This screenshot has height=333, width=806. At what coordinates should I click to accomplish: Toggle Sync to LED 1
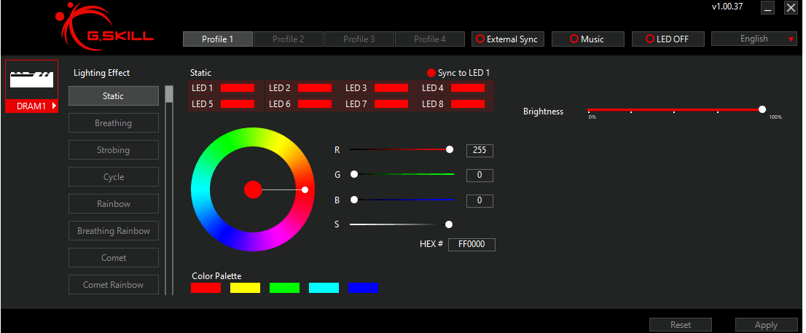tap(458, 73)
